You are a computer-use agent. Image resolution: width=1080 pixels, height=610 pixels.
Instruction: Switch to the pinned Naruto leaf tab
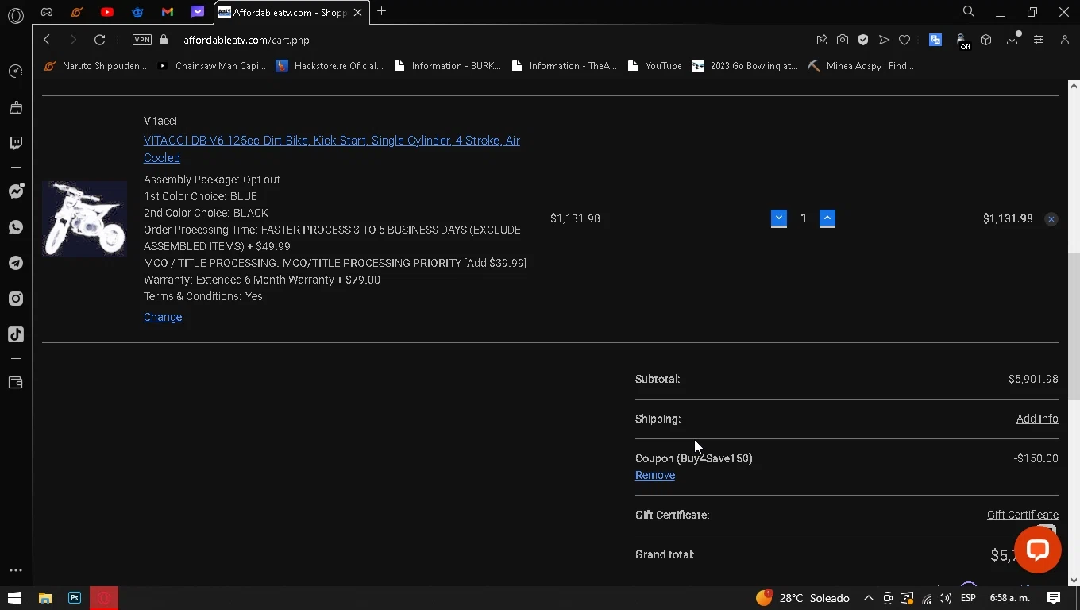coord(77,12)
